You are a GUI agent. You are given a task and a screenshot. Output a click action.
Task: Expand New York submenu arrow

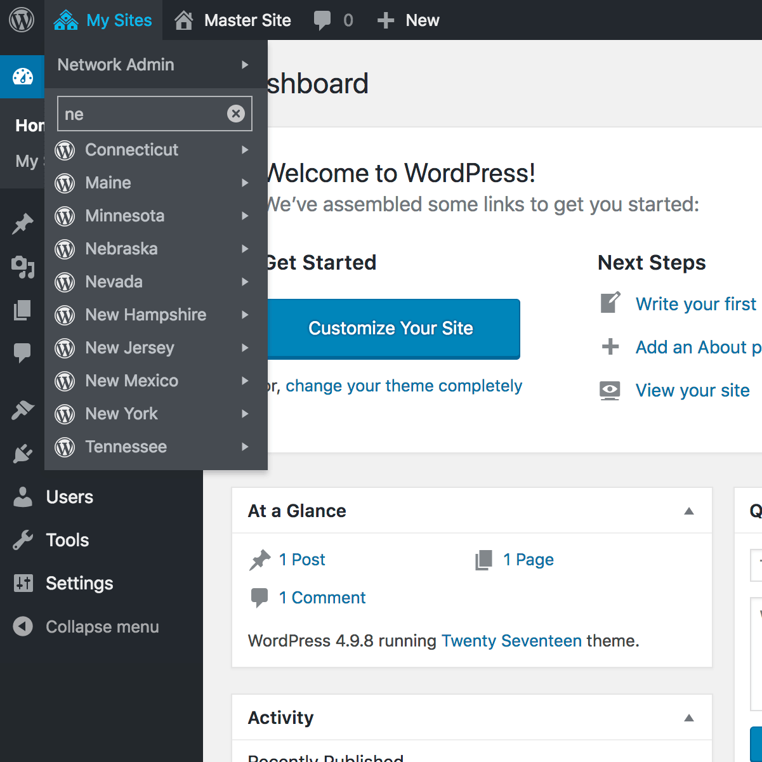(x=245, y=414)
